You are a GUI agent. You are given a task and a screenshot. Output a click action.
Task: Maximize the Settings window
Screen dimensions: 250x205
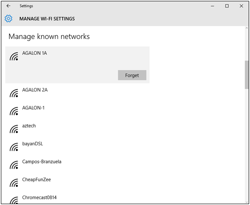click(227, 6)
